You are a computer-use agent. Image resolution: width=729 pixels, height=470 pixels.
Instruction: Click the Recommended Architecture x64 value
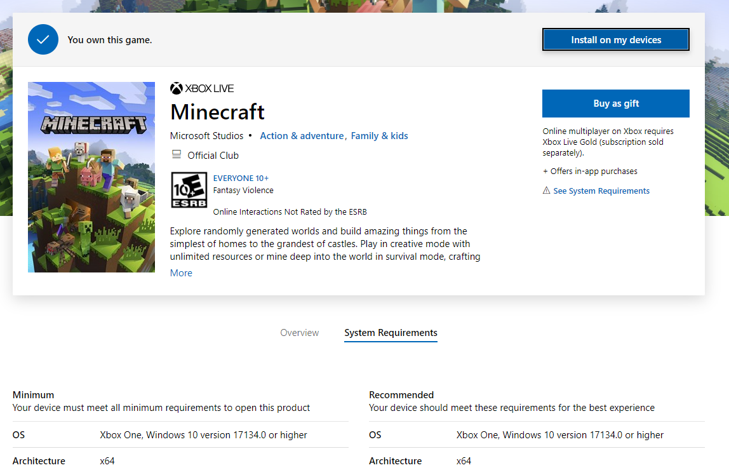[x=464, y=460]
